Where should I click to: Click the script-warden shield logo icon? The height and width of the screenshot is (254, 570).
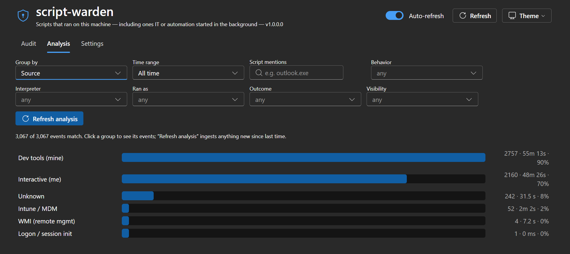pyautogui.click(x=23, y=16)
